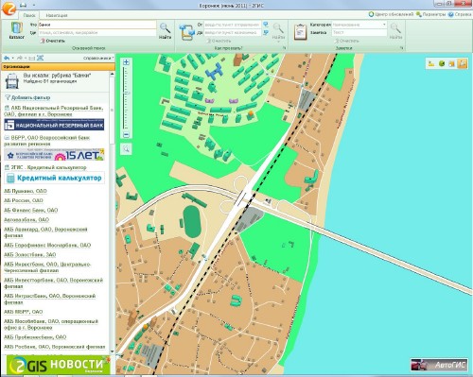Open АКБ Национальный Резервный Банк entry

(x=54, y=111)
